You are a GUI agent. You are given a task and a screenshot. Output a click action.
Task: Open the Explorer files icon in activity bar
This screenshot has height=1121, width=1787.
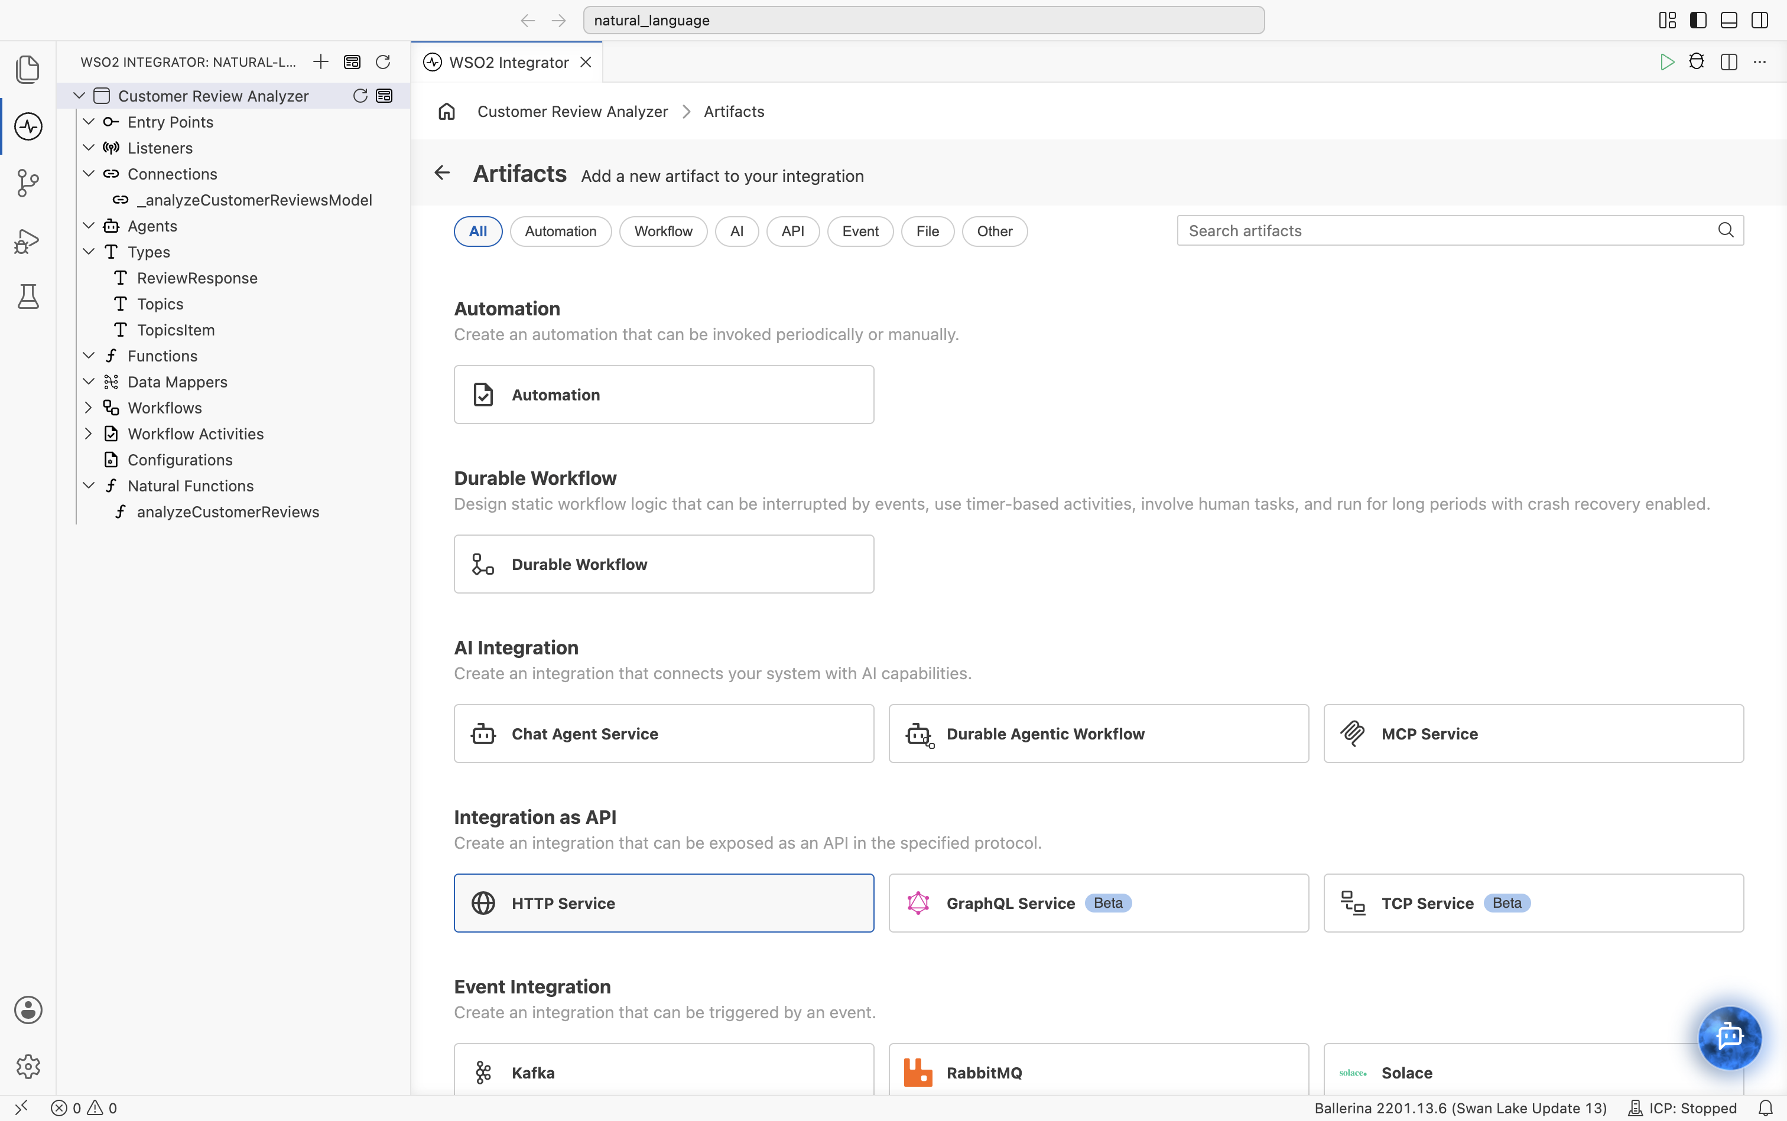[x=28, y=70]
